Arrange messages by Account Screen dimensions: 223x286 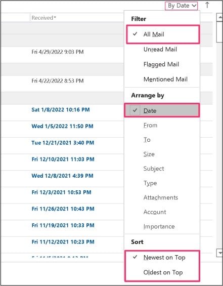pos(162,212)
